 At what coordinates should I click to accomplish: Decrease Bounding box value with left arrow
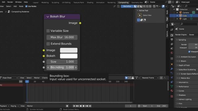(48, 68)
